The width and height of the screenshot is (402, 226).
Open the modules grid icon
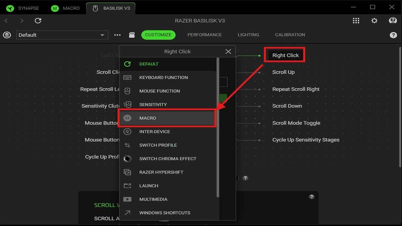(356, 21)
